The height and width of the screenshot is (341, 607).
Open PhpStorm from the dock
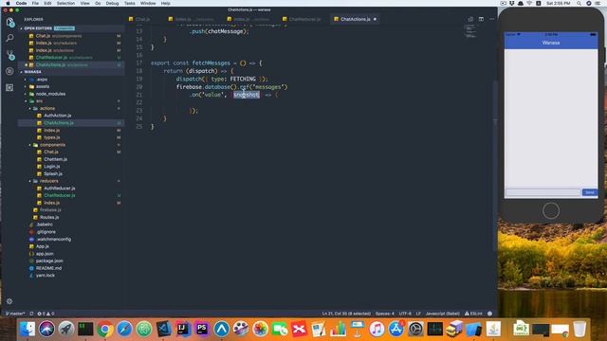[202, 329]
